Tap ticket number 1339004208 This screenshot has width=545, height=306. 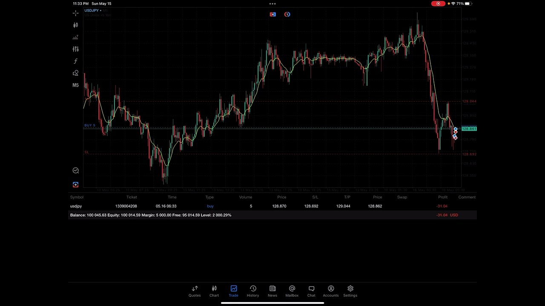[126, 206]
